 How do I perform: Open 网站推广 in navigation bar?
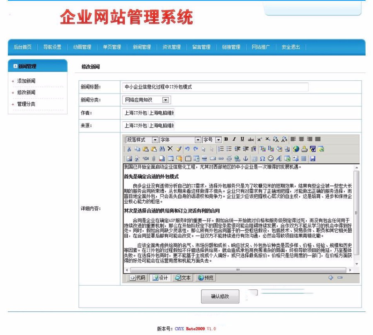[261, 47]
